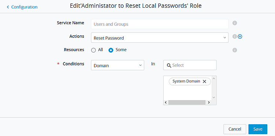Cancel editing the role
275x136 pixels.
235,129
